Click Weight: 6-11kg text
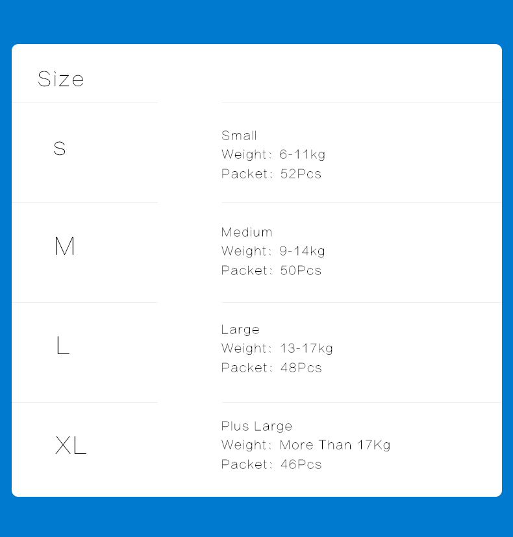513x537 pixels. 273,154
